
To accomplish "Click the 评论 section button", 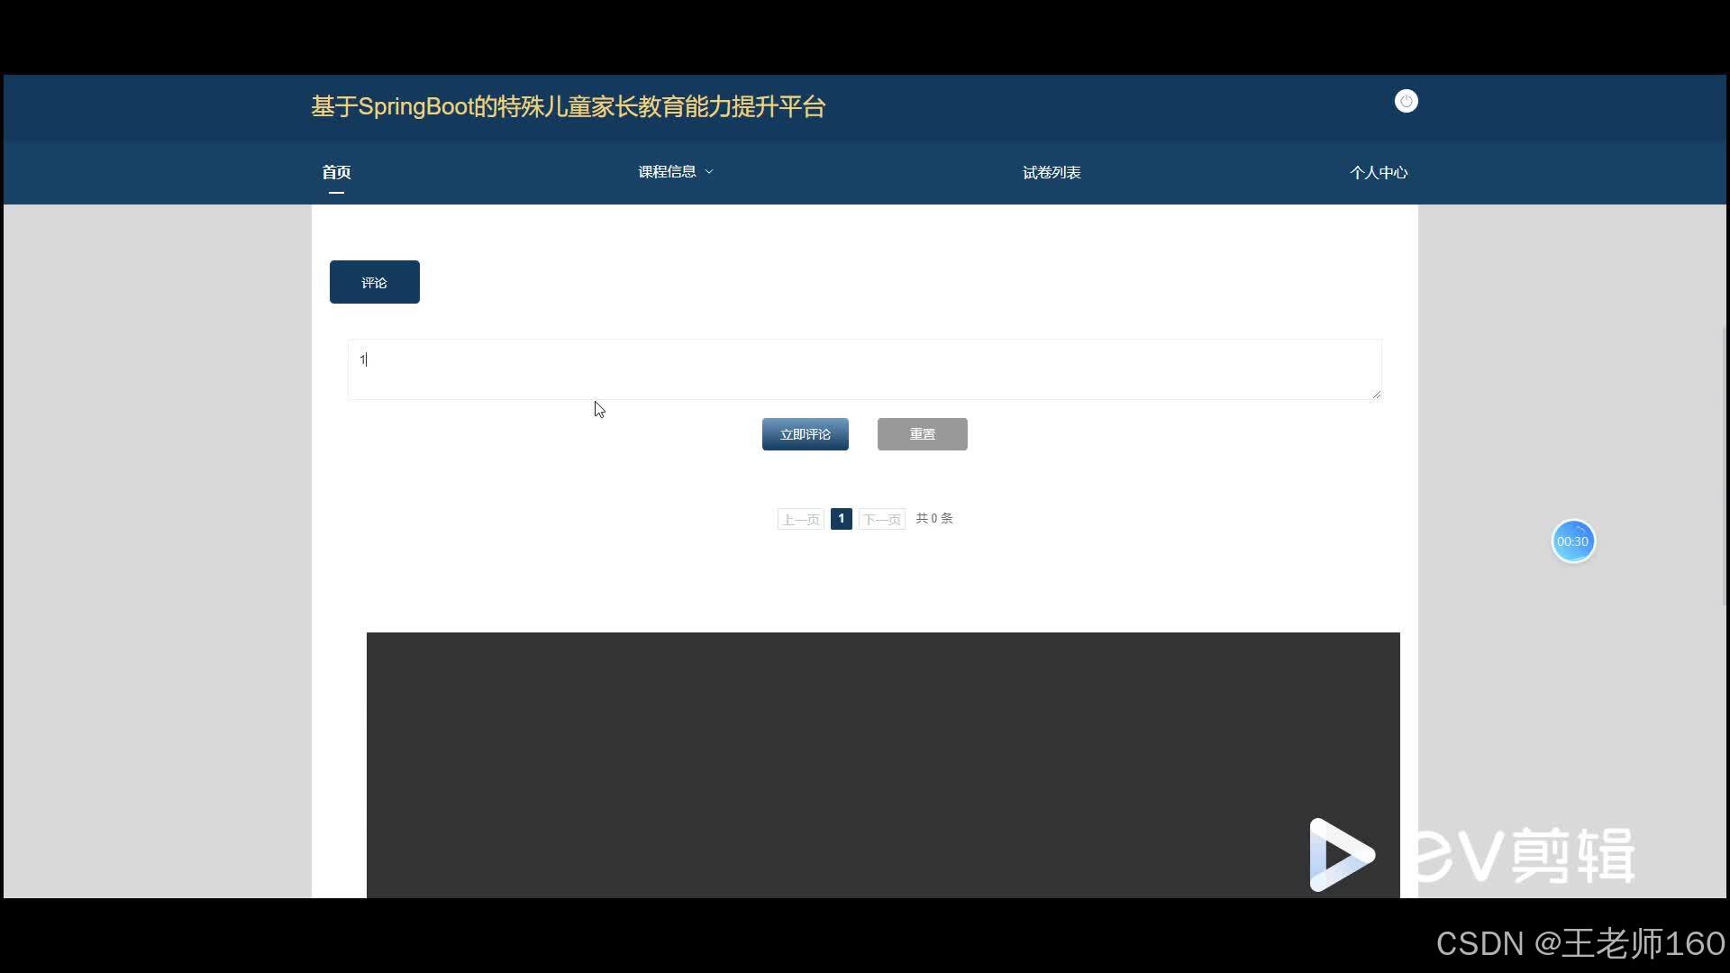I will point(374,282).
